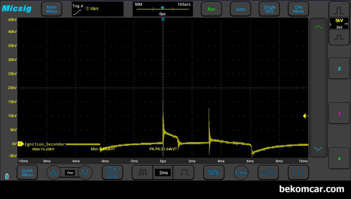Tap the PK-PK:21.64kV measurement readout

pyautogui.click(x=163, y=149)
